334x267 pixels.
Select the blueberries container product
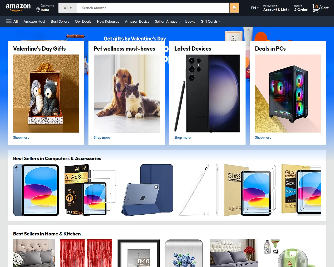click(184, 253)
